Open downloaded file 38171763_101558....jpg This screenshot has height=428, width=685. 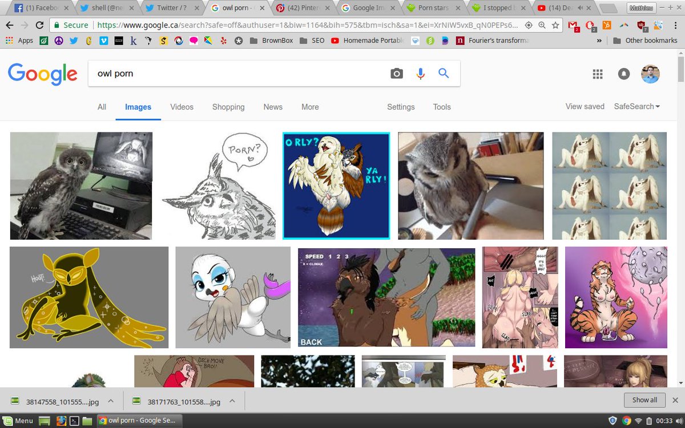176,401
